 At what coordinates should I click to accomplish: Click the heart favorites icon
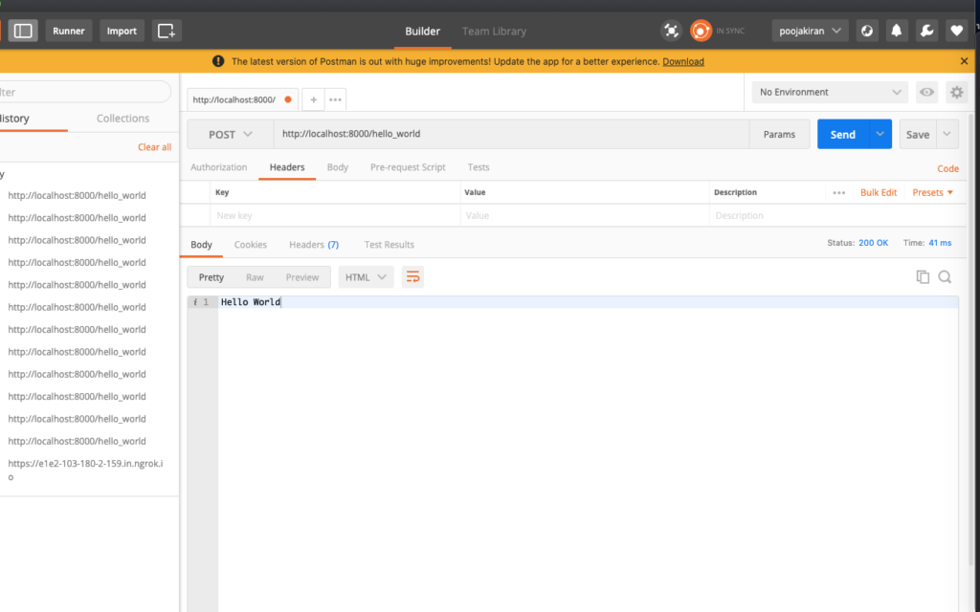click(x=956, y=30)
